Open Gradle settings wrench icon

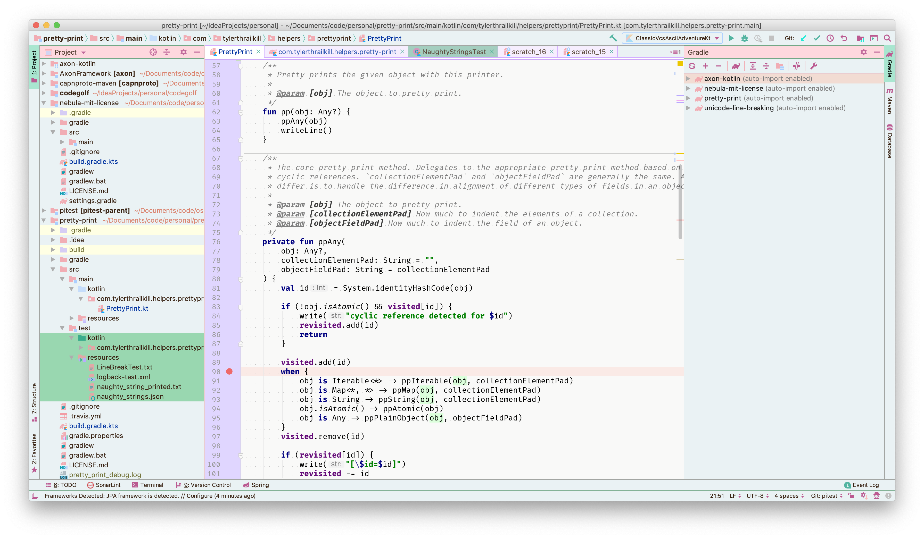(x=814, y=66)
